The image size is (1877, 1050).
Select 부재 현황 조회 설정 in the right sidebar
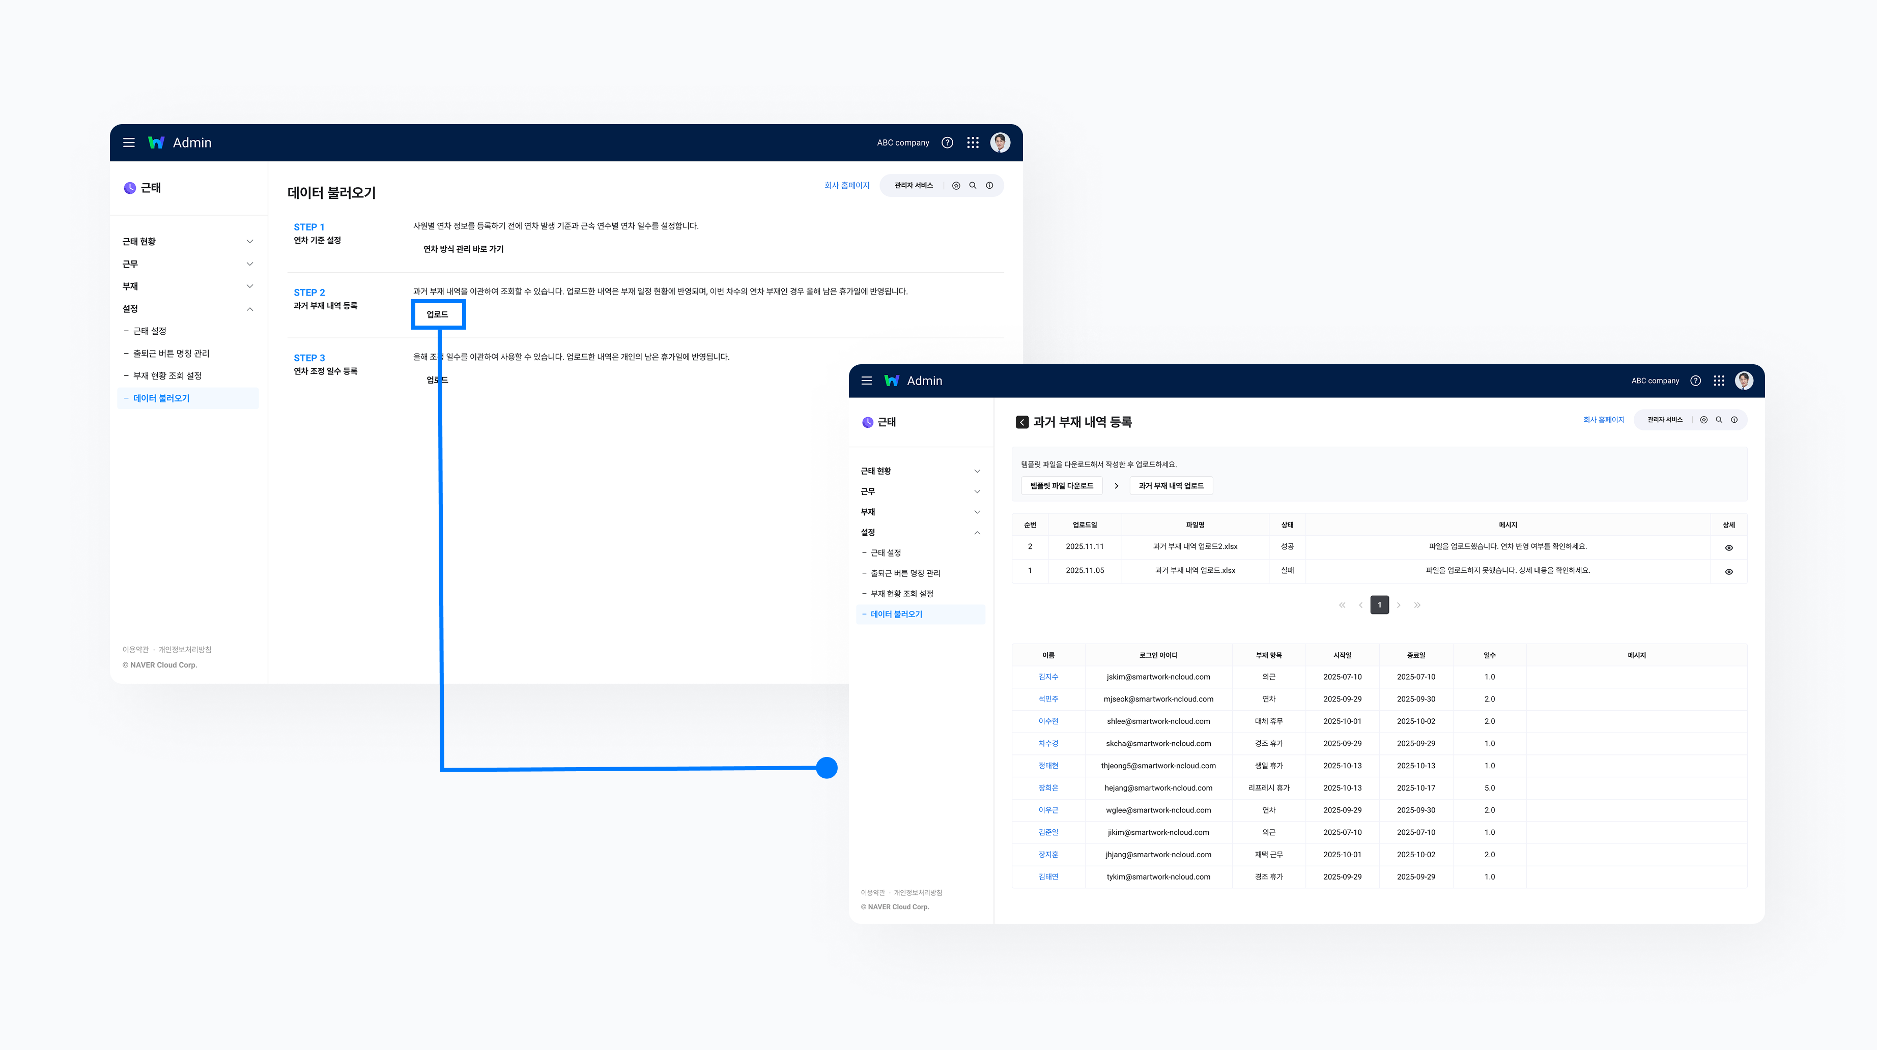902,594
